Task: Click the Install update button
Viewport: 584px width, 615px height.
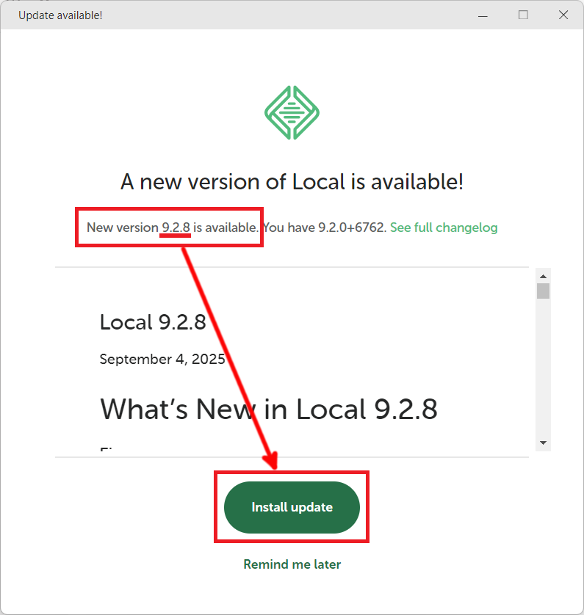Action: click(x=292, y=507)
